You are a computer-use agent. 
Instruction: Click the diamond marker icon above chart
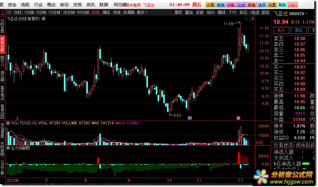tap(246, 19)
